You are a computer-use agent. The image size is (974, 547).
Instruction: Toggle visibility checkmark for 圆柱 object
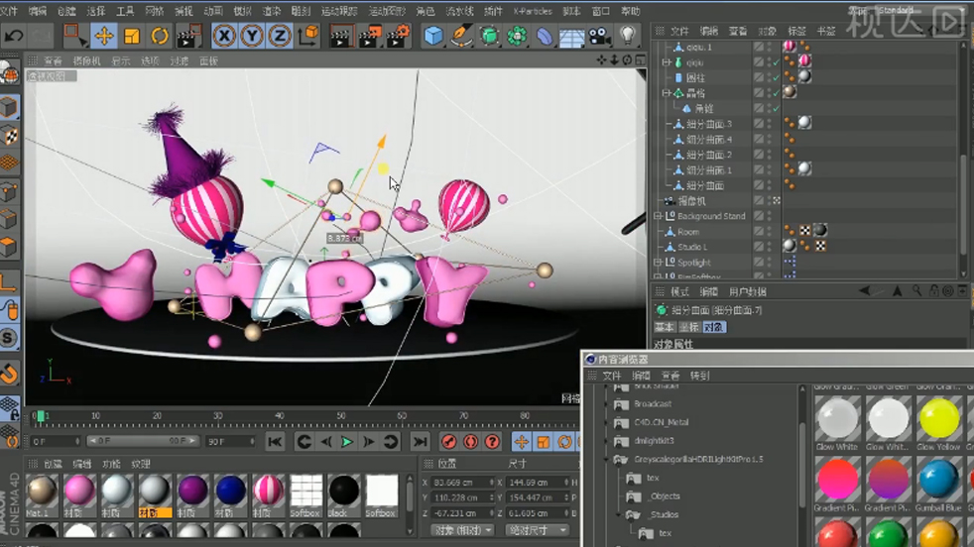[776, 77]
